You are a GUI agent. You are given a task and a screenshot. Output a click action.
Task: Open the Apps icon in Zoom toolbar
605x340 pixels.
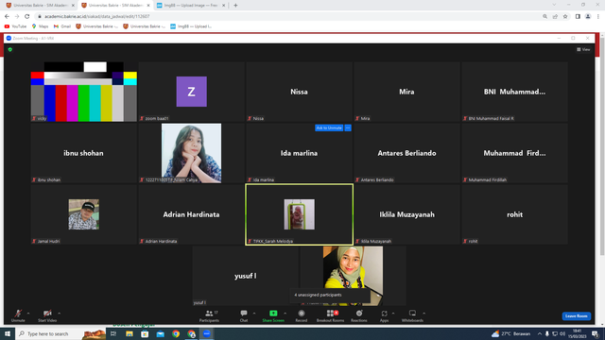(384, 314)
